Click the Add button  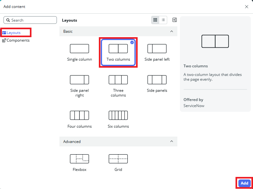(244, 183)
